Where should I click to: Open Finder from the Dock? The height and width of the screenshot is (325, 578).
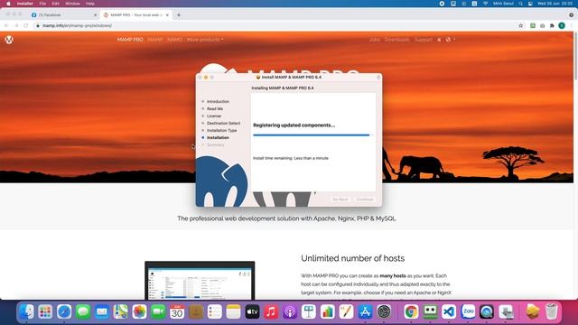coord(26,311)
